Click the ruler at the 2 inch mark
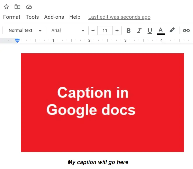 [x=89, y=40]
